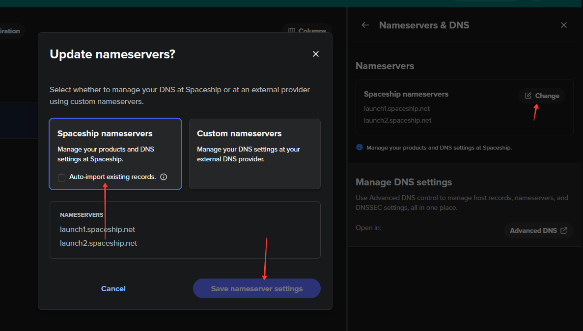Click the Update nameservers? dialog title
The height and width of the screenshot is (331, 583).
(x=112, y=54)
